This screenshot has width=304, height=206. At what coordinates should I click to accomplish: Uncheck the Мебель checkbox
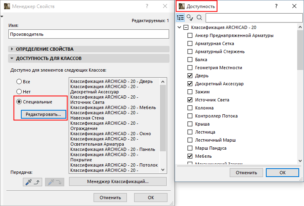pos(190,156)
